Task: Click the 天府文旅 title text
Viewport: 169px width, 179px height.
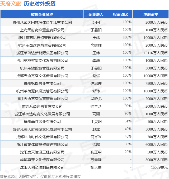Action: click(x=11, y=4)
